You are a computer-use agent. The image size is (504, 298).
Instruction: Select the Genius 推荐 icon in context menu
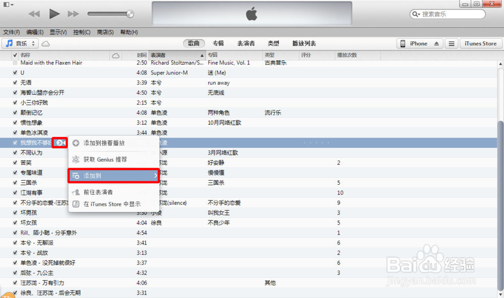(76, 158)
